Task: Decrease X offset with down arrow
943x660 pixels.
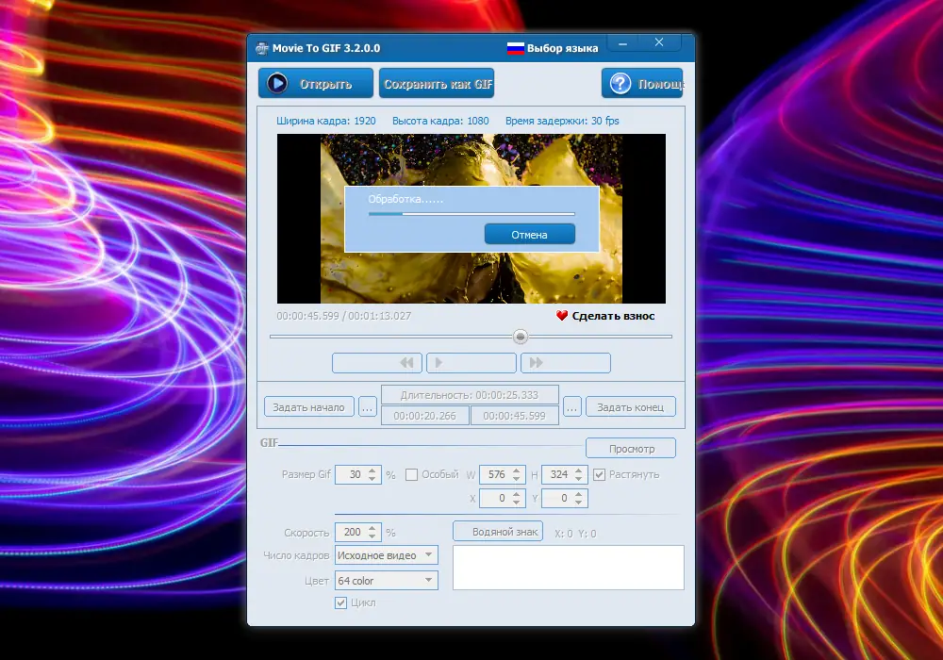Action: pos(517,503)
